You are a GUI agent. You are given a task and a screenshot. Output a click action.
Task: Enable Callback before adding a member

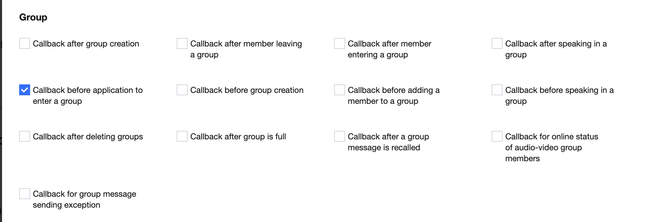tap(340, 90)
